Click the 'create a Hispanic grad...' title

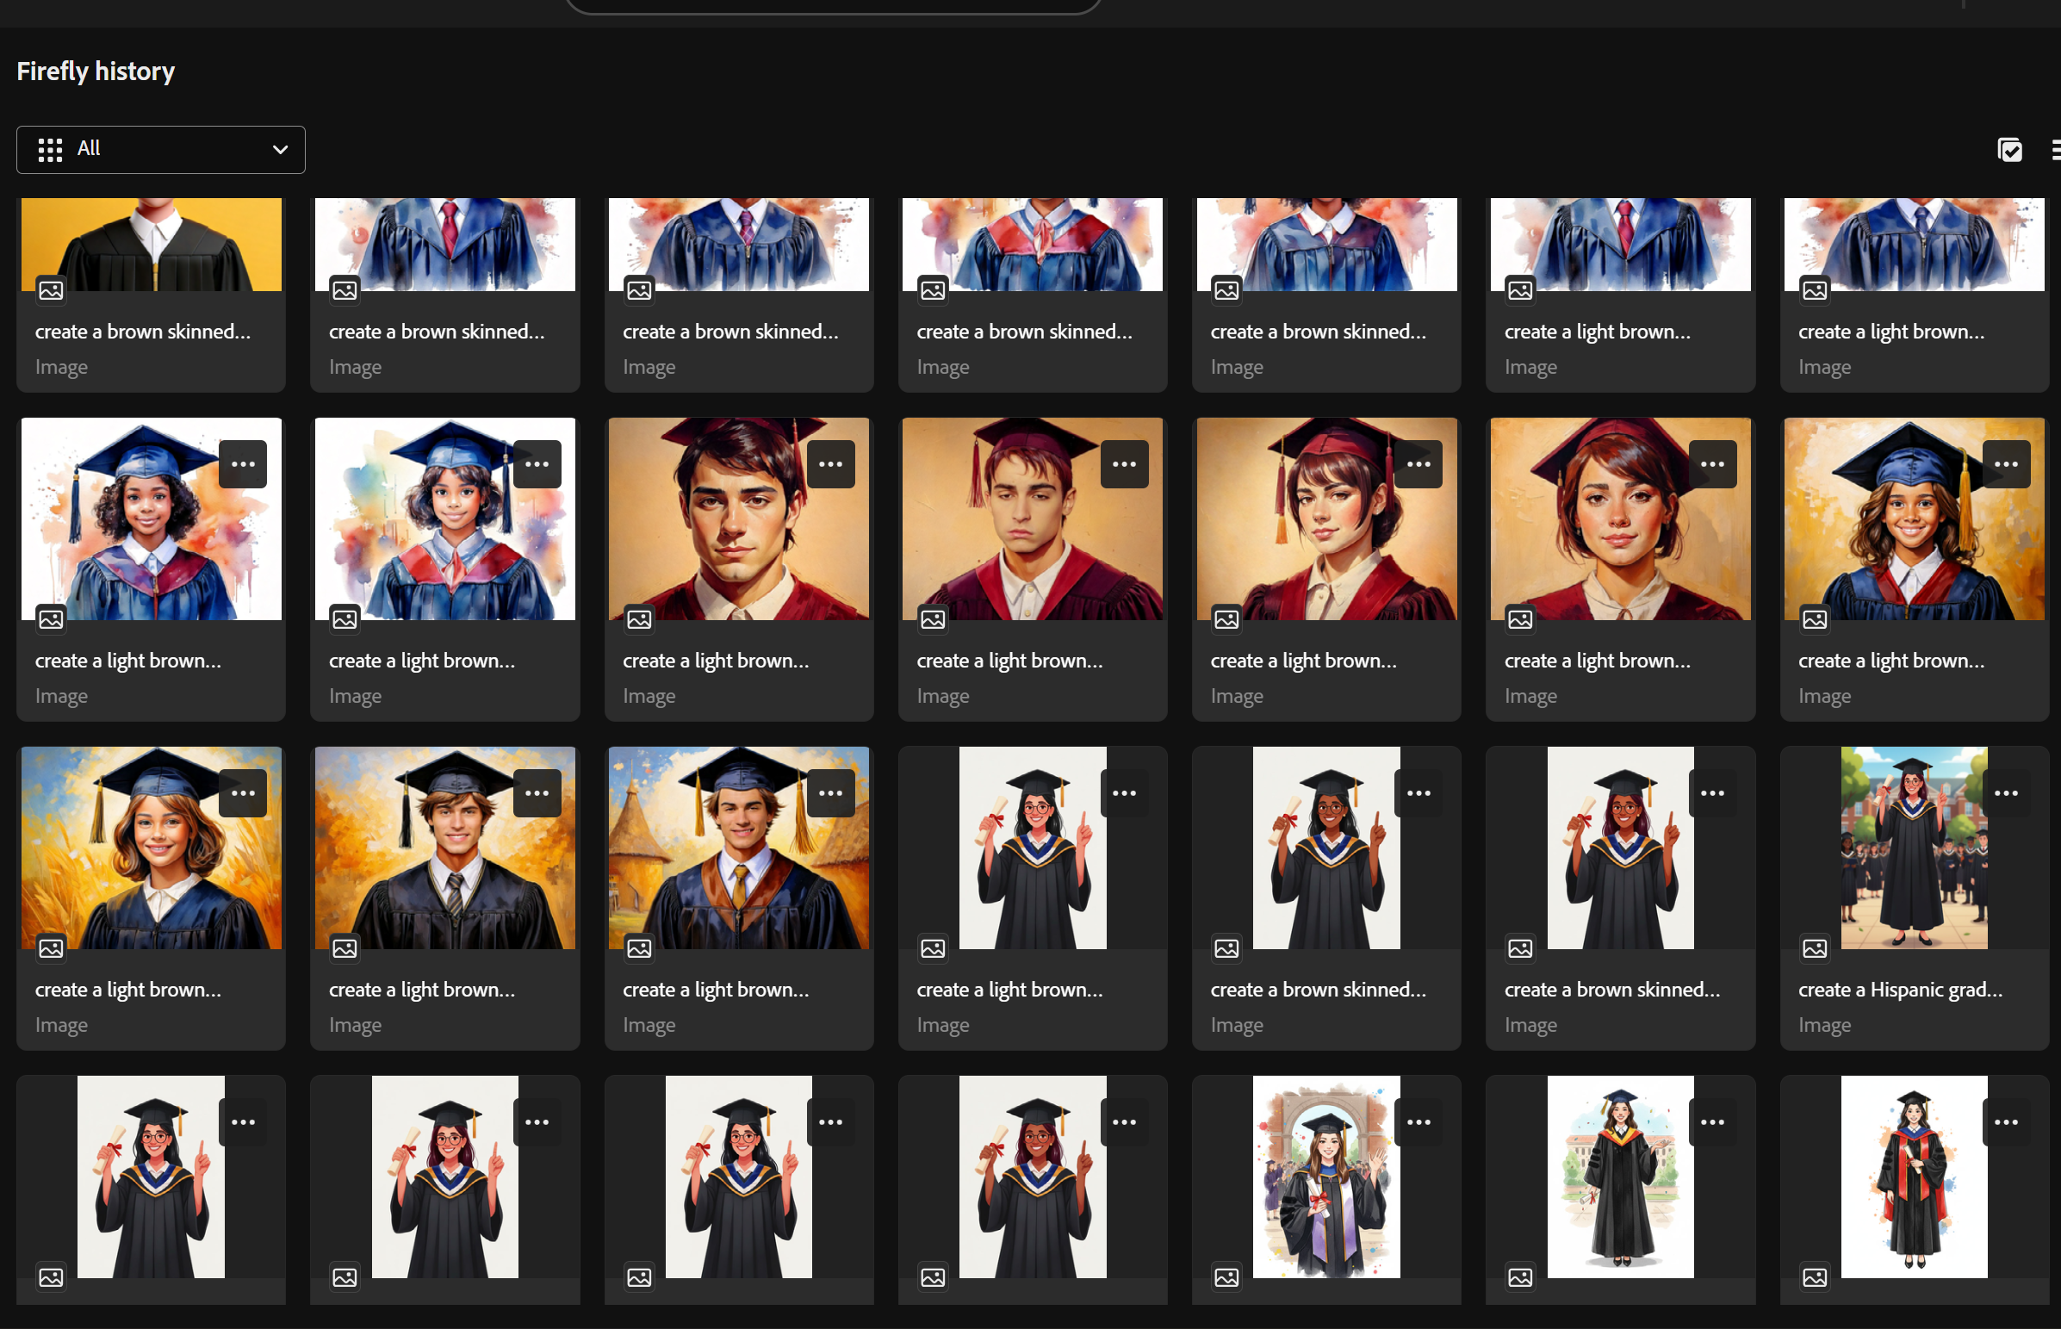tap(1900, 990)
